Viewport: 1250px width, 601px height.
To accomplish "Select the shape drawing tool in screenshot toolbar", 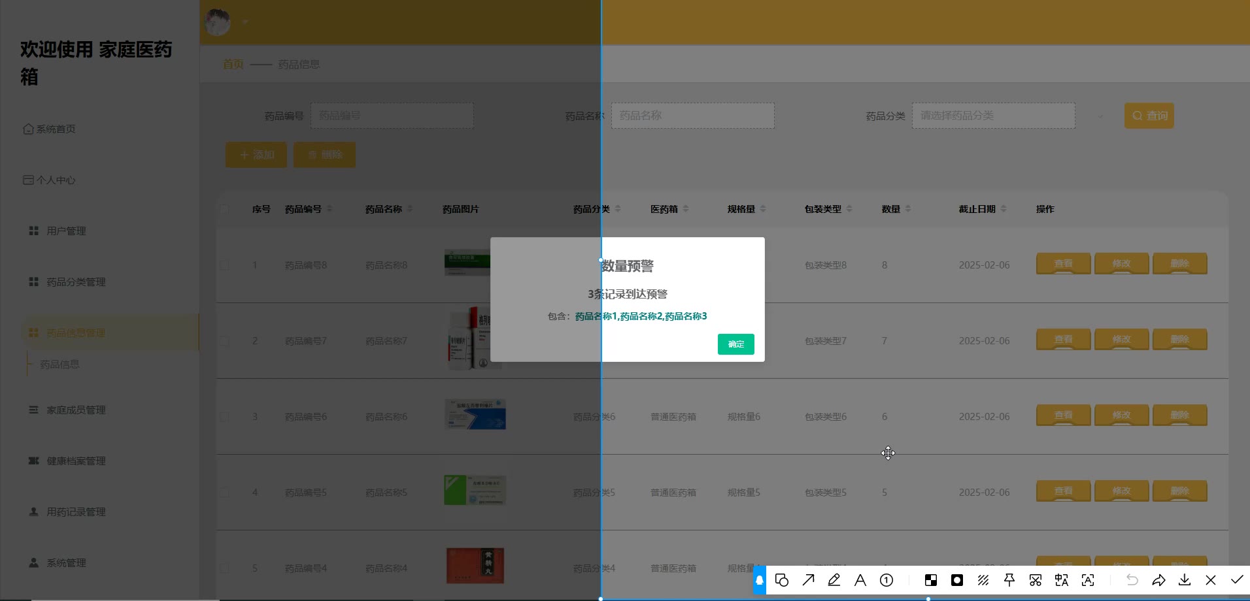I will pos(782,580).
